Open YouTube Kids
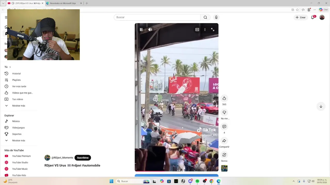Image resolution: width=330 pixels, height=185 pixels. 19,175
